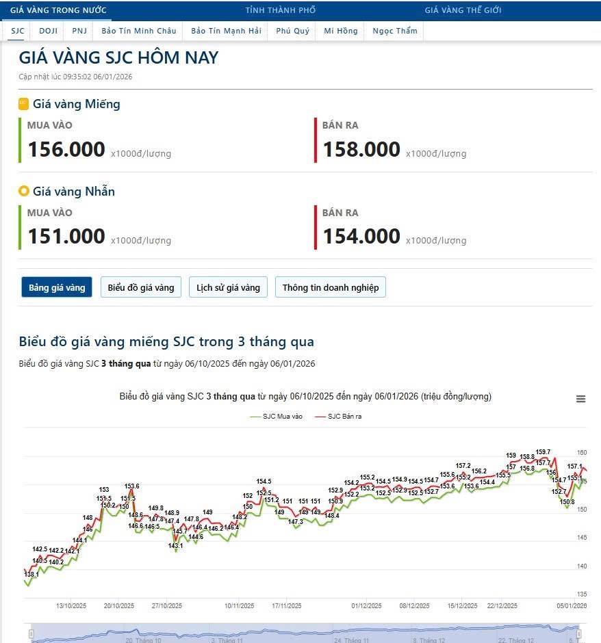
Task: Open the Bảo Tín Minh Châu tab
Action: click(138, 31)
